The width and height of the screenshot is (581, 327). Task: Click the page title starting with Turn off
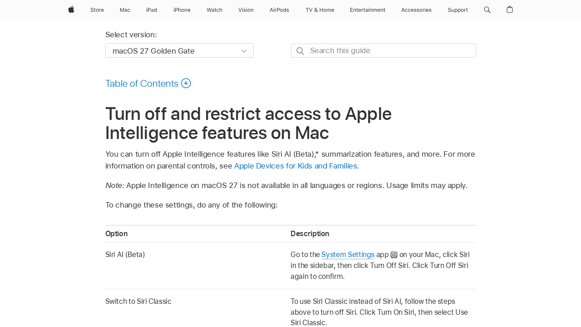point(248,123)
